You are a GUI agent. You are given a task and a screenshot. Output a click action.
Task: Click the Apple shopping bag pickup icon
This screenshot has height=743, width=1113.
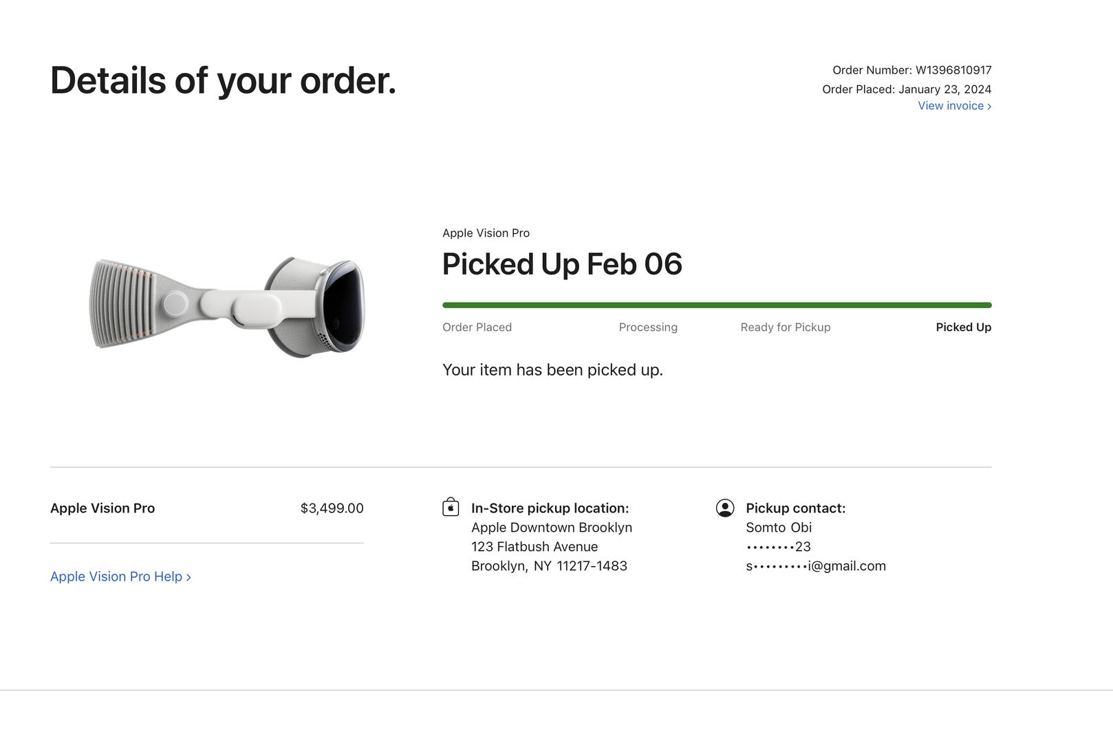point(451,508)
